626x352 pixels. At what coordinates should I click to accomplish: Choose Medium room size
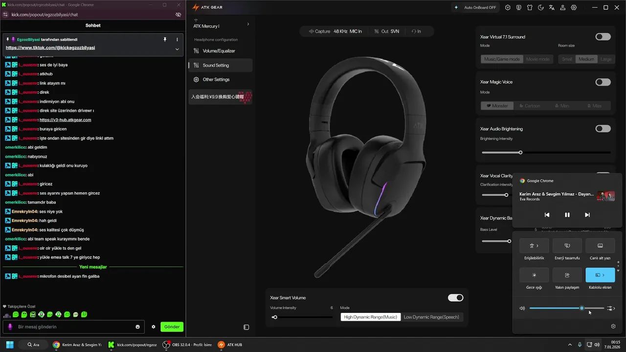586,59
